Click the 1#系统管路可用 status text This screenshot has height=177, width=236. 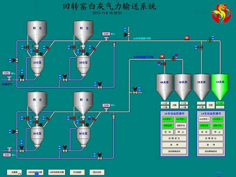pyautogui.click(x=142, y=38)
